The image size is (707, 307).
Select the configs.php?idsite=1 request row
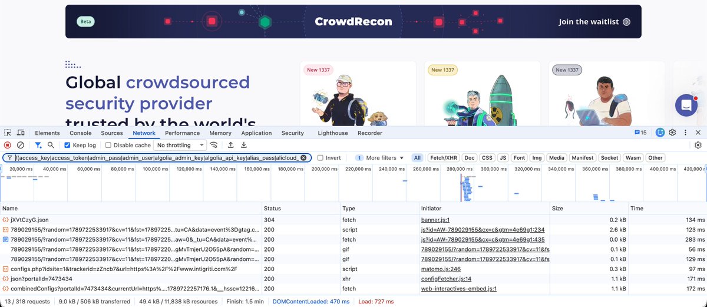coord(353,269)
